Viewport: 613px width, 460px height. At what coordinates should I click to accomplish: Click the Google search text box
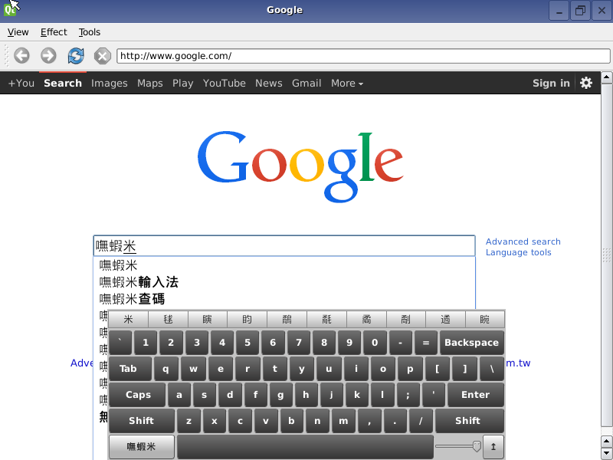point(284,246)
